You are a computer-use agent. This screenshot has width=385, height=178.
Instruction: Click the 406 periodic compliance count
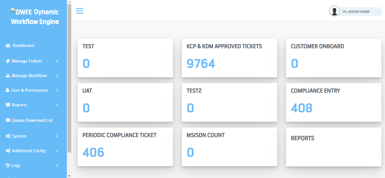pyautogui.click(x=93, y=152)
